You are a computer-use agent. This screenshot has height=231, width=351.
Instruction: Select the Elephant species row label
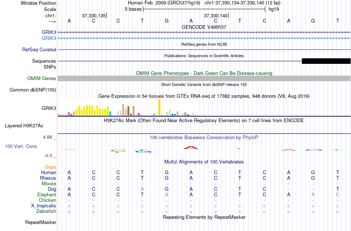(x=47, y=194)
